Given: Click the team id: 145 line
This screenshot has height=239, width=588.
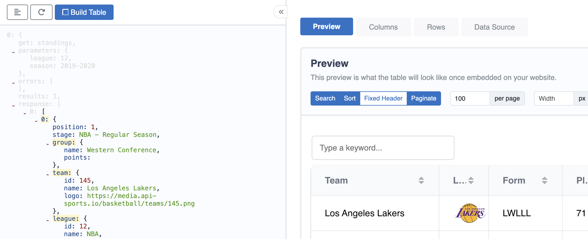Looking at the screenshot, I should tap(79, 180).
